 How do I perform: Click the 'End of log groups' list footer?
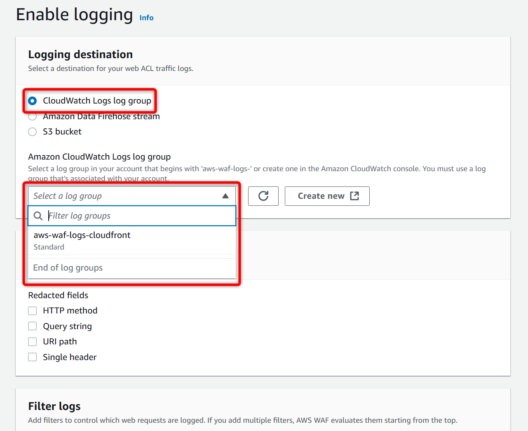[x=68, y=268]
